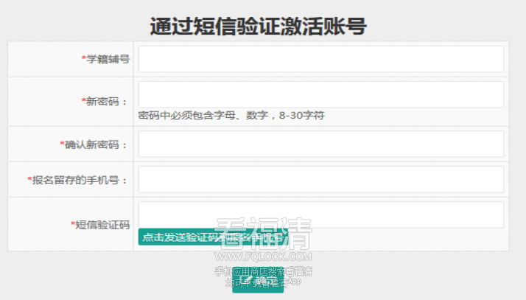This screenshot has height=300, width=526.
Task: Click the 均可下载看福清App watermark line
Action: pyautogui.click(x=263, y=282)
